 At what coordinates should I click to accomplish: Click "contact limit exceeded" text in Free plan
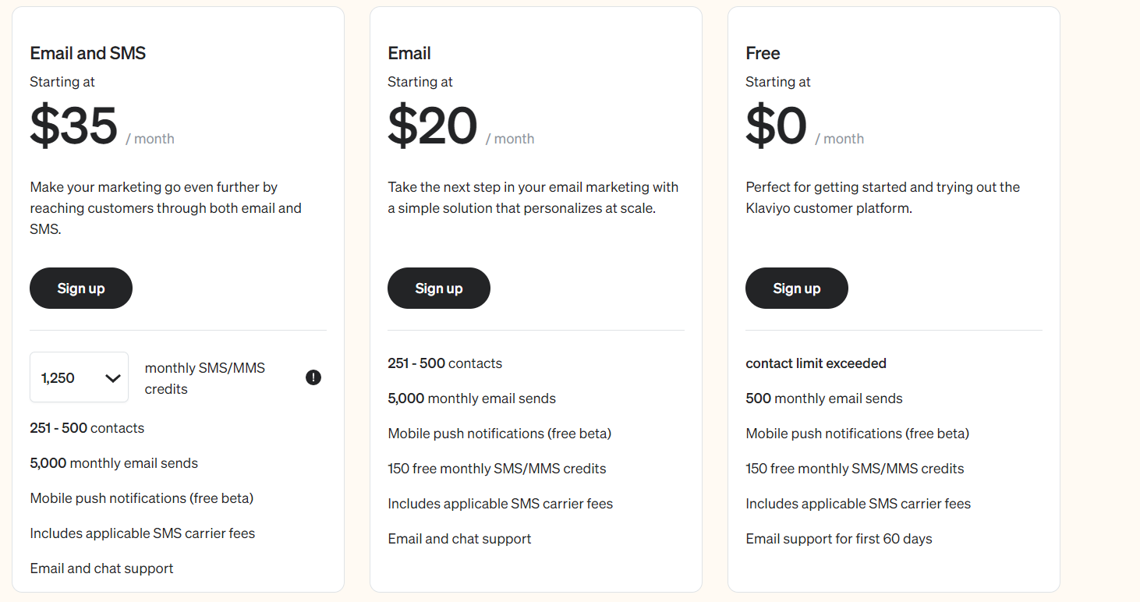(816, 363)
